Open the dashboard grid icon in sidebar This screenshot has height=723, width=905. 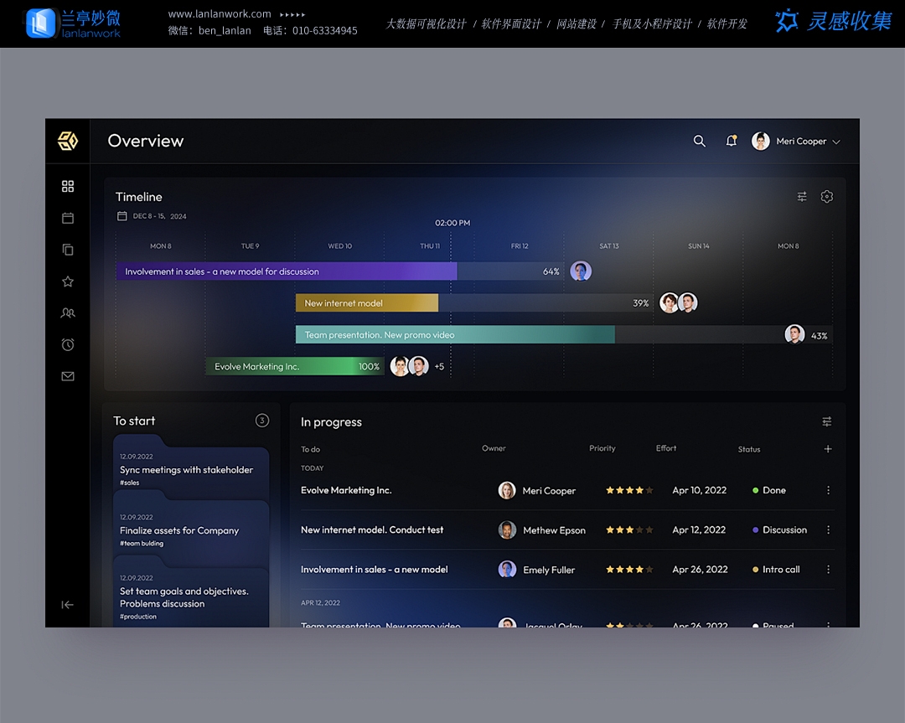coord(68,186)
